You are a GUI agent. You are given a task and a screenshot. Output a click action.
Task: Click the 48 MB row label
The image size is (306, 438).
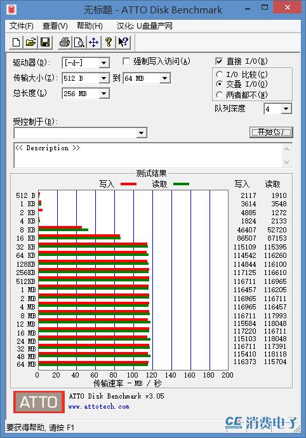[x=27, y=357]
